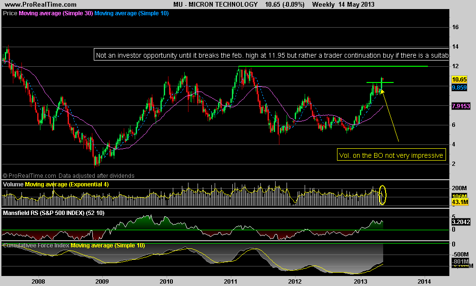Viewport: 476px width, 286px height.
Task: Click the yellow 10.65 last price tag
Action: point(459,80)
